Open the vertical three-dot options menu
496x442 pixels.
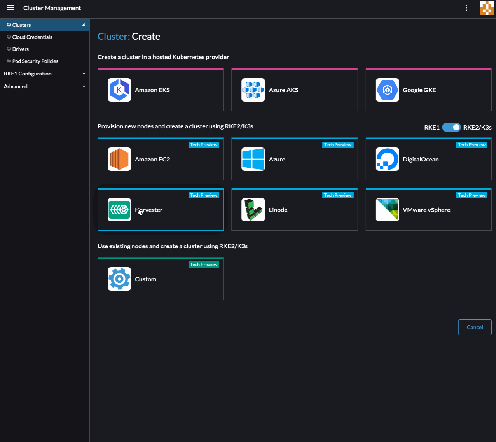[x=466, y=8]
